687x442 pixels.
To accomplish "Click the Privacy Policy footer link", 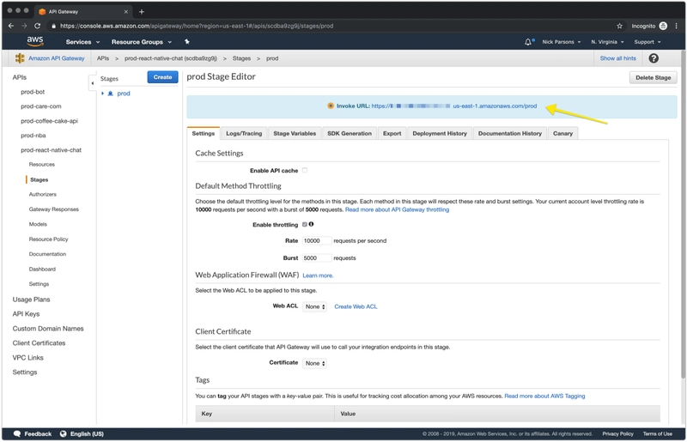I will point(617,434).
